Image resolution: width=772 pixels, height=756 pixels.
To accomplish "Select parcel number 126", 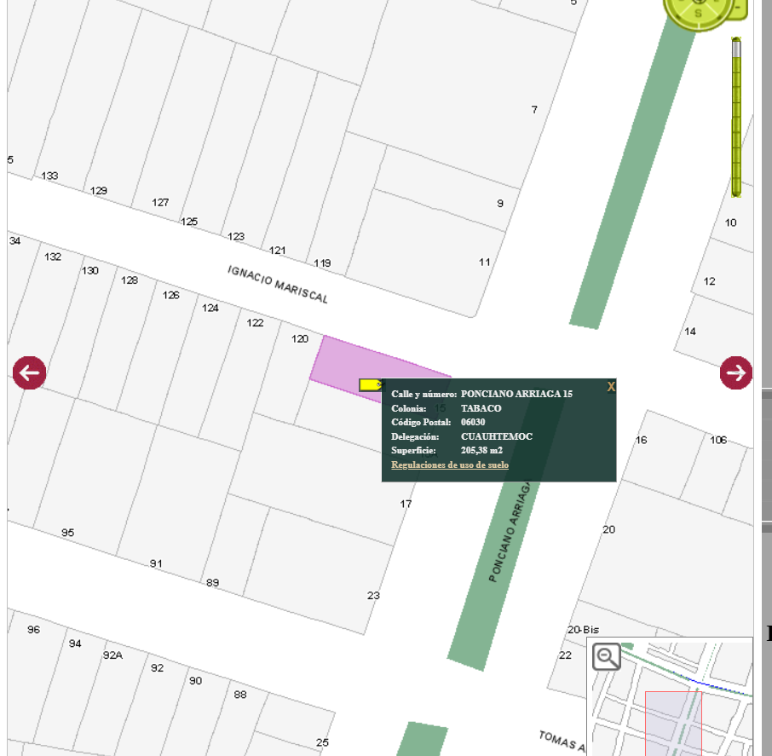I will [170, 295].
